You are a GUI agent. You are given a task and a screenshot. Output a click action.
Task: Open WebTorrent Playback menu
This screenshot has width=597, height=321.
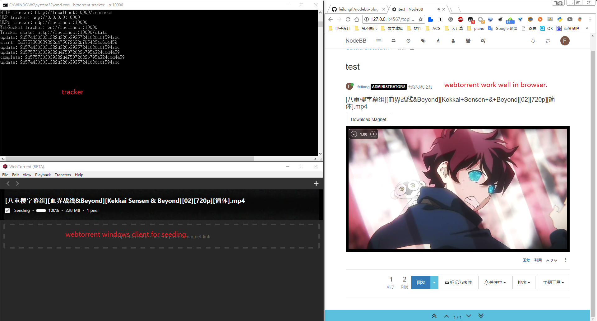pyautogui.click(x=43, y=174)
